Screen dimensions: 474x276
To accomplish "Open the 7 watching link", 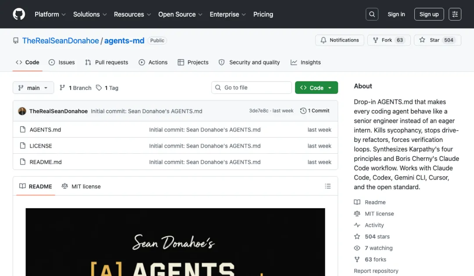I will click(x=379, y=248).
